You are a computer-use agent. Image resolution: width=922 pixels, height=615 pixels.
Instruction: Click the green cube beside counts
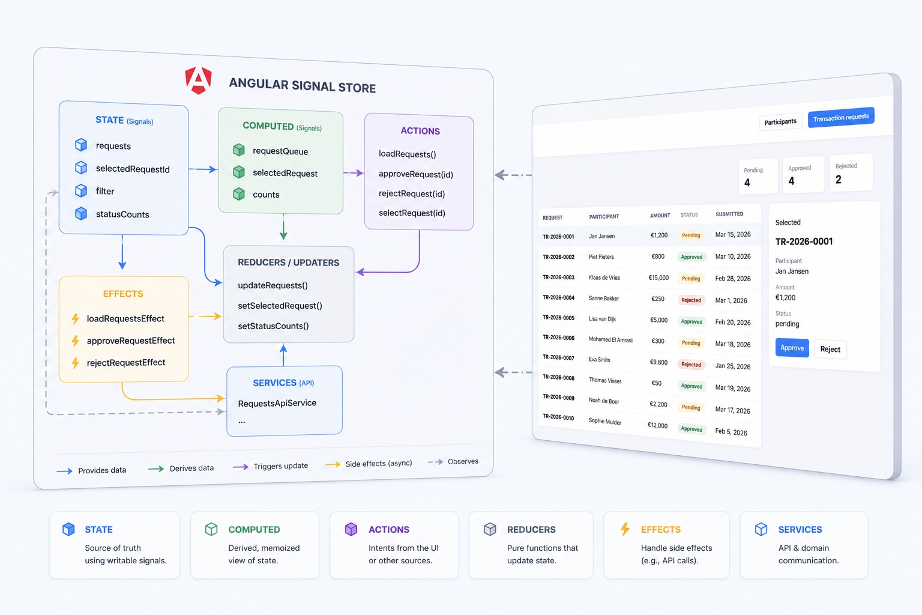pos(239,194)
